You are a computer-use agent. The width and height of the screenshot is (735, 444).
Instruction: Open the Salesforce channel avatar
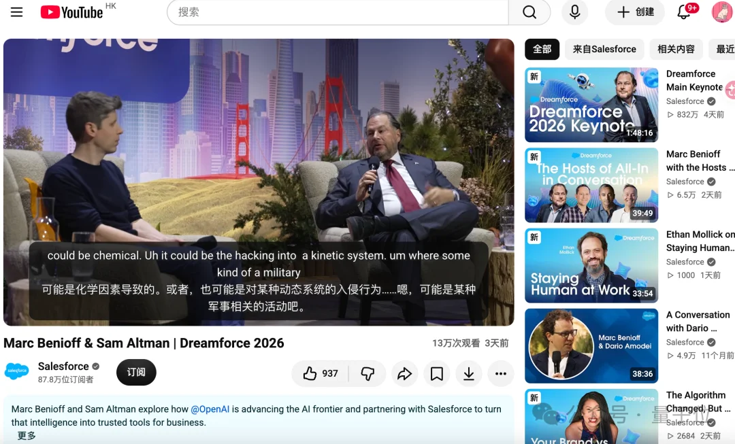pos(17,371)
